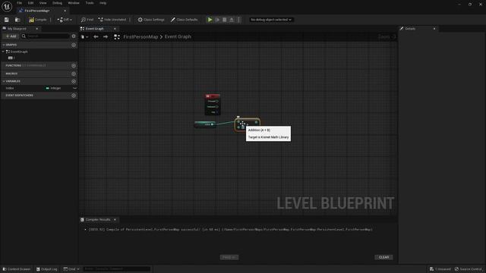Select the Index variable

pyautogui.click(x=10, y=89)
